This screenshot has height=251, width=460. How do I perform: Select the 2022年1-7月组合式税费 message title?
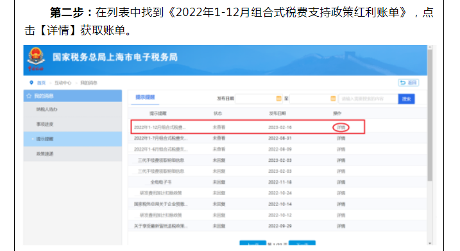[x=161, y=138]
